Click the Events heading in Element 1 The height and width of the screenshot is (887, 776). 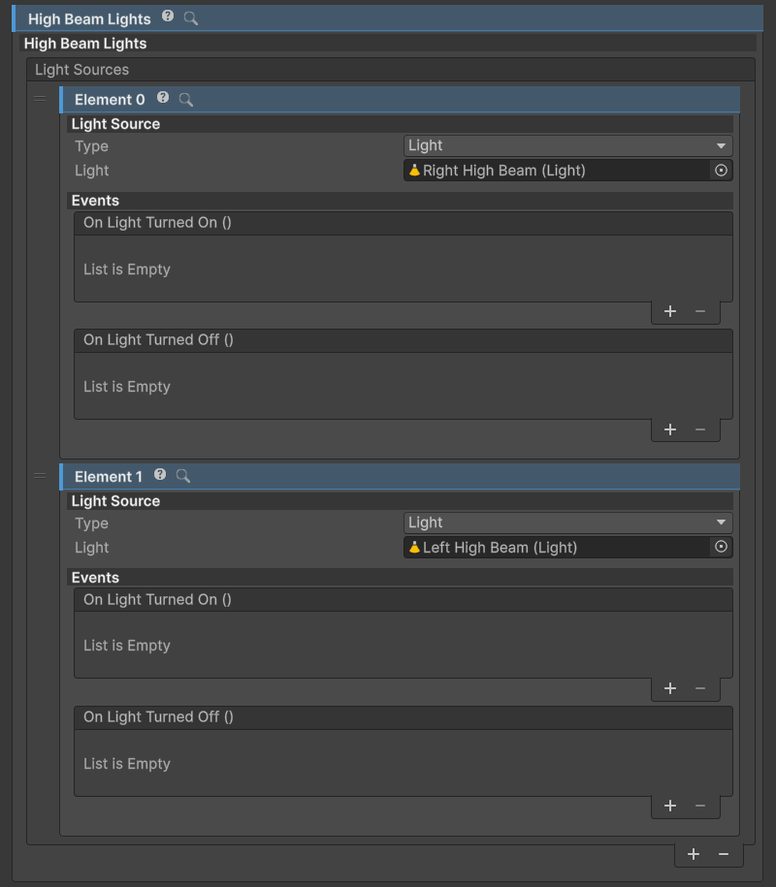click(95, 578)
